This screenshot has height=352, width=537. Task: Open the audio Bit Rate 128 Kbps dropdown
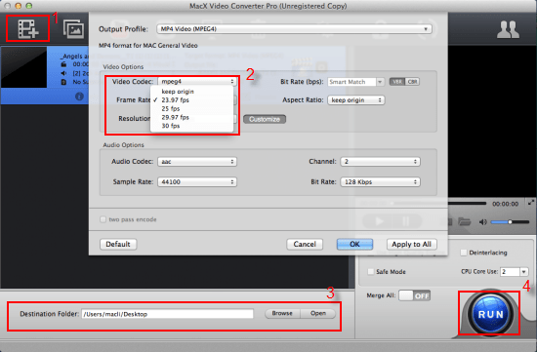[380, 182]
